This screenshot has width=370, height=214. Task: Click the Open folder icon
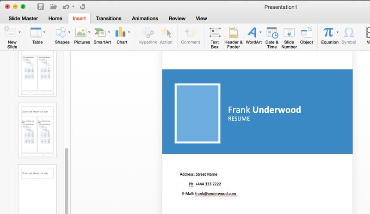(53, 7)
